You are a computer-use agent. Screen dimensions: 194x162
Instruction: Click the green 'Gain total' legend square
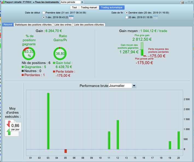coord(54,63)
